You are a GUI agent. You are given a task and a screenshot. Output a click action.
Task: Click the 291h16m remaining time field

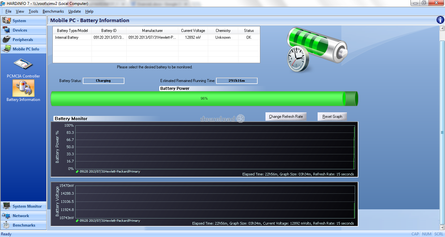(x=237, y=81)
